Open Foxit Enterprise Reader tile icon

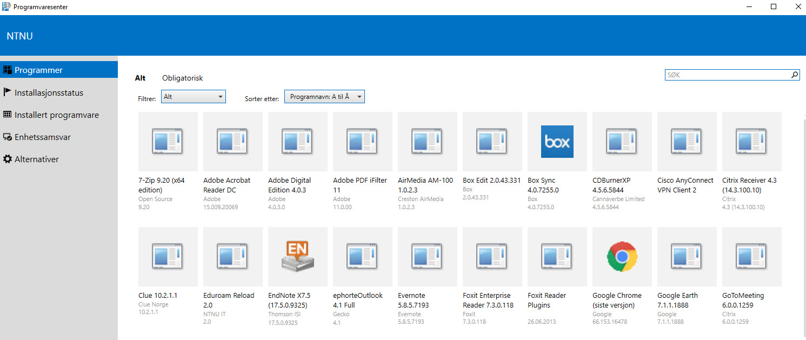[x=492, y=257]
